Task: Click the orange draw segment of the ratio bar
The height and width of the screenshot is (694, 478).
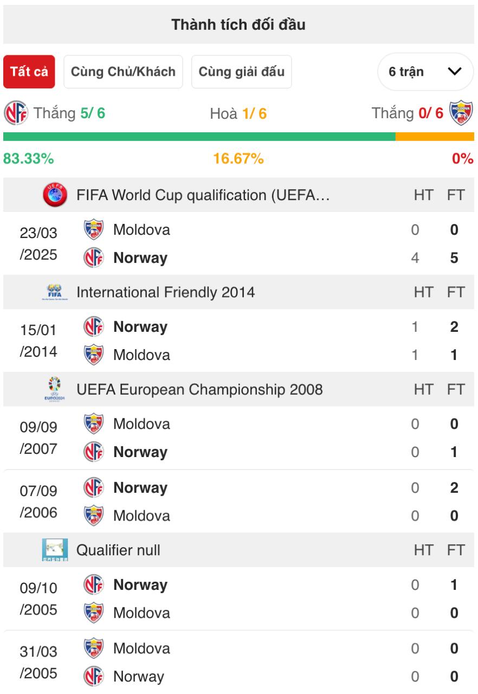Action: (435, 137)
